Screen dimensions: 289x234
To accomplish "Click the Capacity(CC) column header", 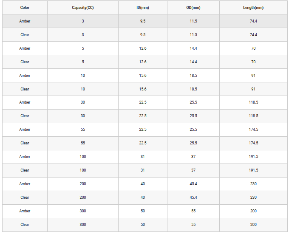I will tap(82, 8).
